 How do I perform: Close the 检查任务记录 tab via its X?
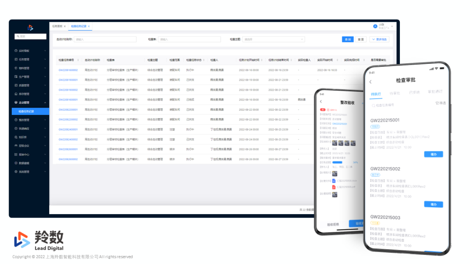89,26
